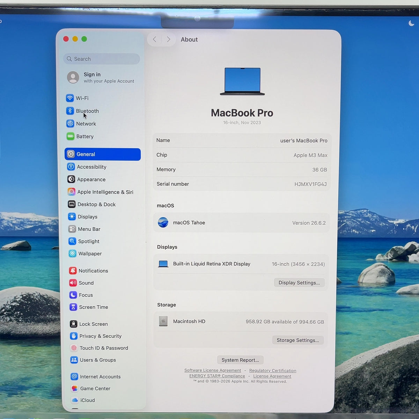
Task: Click the Battery icon in sidebar
Action: [70, 136]
